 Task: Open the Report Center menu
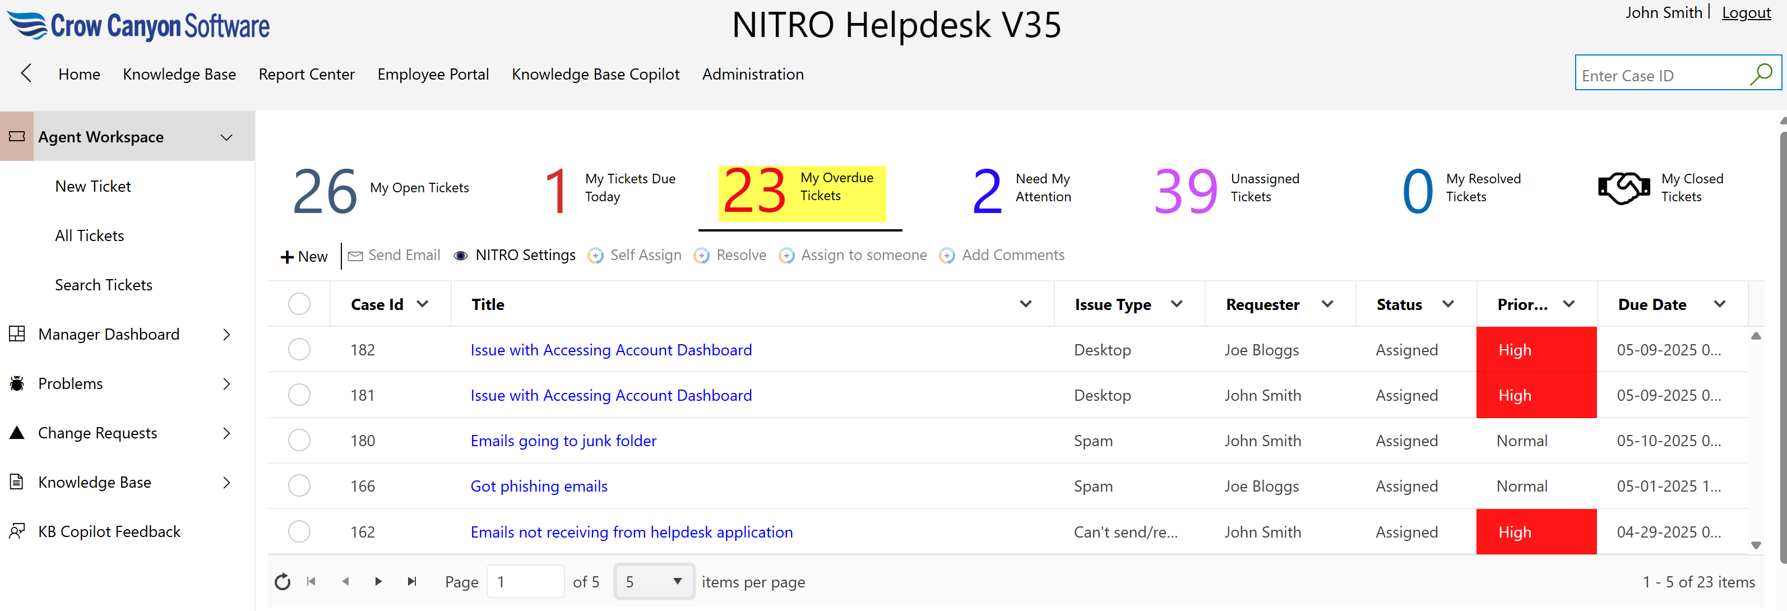pyautogui.click(x=306, y=74)
